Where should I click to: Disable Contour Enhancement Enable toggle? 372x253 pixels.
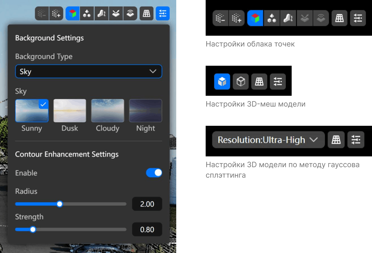coord(154,173)
